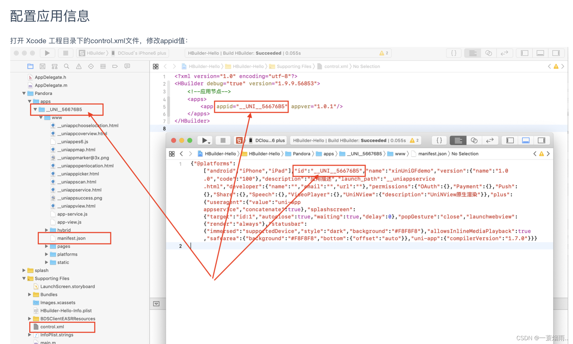The image size is (573, 344).
Task: Click the HBuilder scheme icon in front window
Action: (239, 140)
